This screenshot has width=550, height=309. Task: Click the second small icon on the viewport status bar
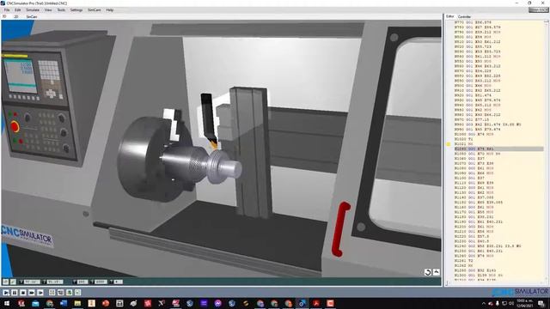click(x=13, y=282)
